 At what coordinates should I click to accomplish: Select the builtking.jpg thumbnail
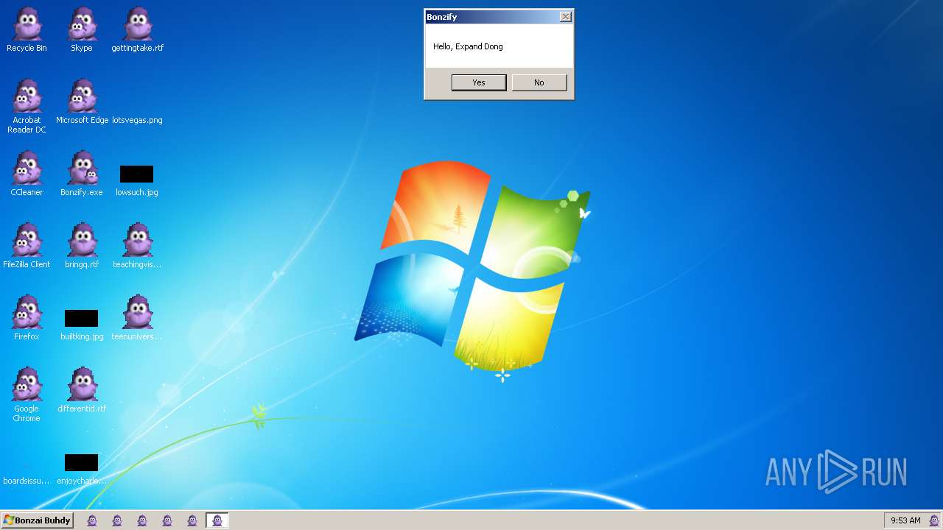(x=81, y=318)
